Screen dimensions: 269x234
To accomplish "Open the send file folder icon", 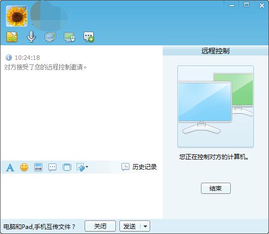I will [12, 37].
